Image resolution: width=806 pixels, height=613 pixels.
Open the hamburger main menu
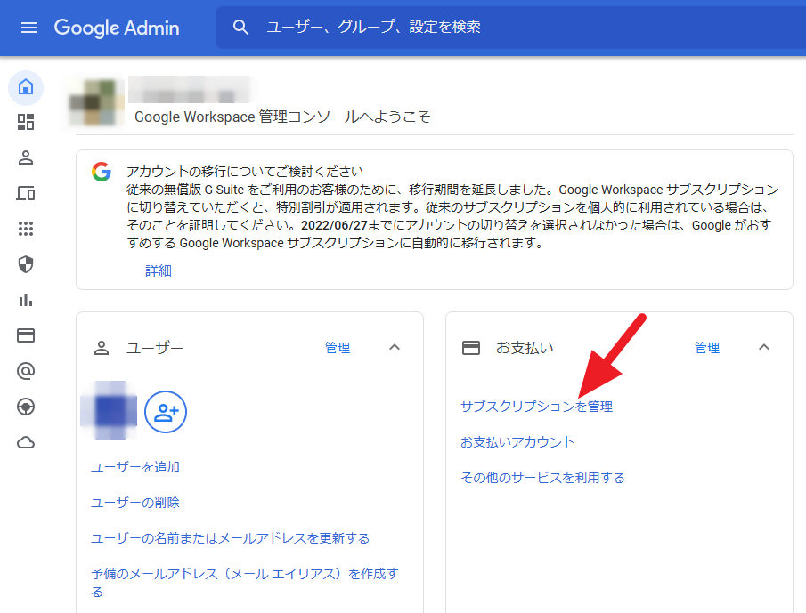pyautogui.click(x=29, y=28)
